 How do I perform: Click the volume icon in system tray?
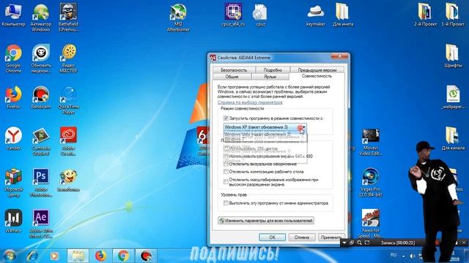(413, 256)
